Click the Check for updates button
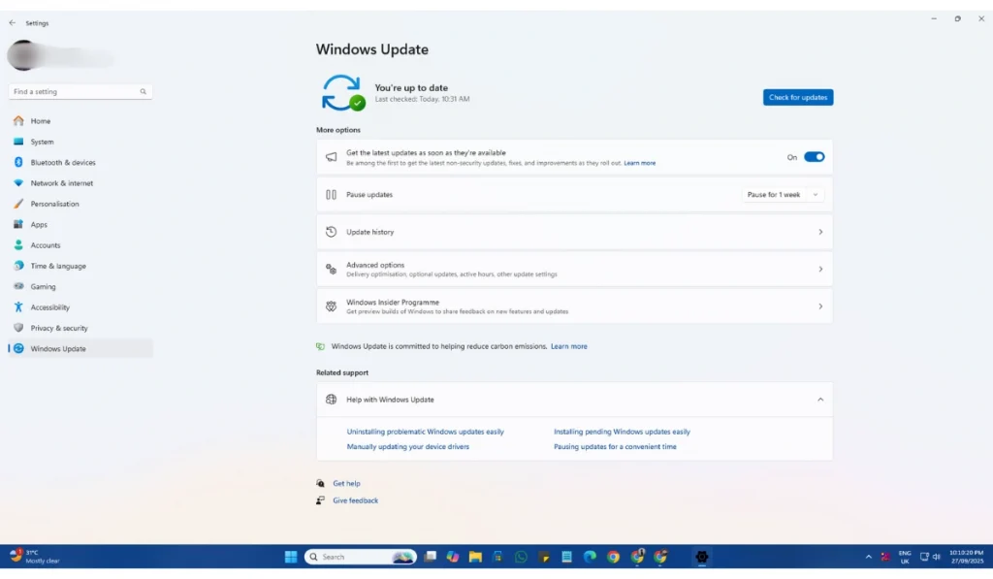993x579 pixels. point(797,97)
